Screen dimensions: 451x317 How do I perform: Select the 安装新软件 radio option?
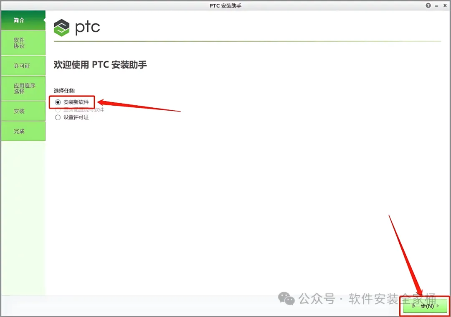[x=58, y=102]
